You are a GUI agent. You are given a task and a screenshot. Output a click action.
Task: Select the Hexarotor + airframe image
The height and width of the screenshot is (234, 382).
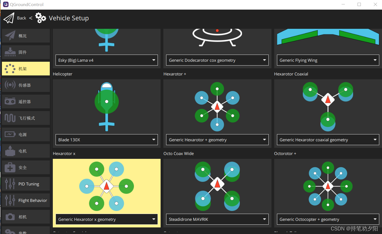coord(217,107)
